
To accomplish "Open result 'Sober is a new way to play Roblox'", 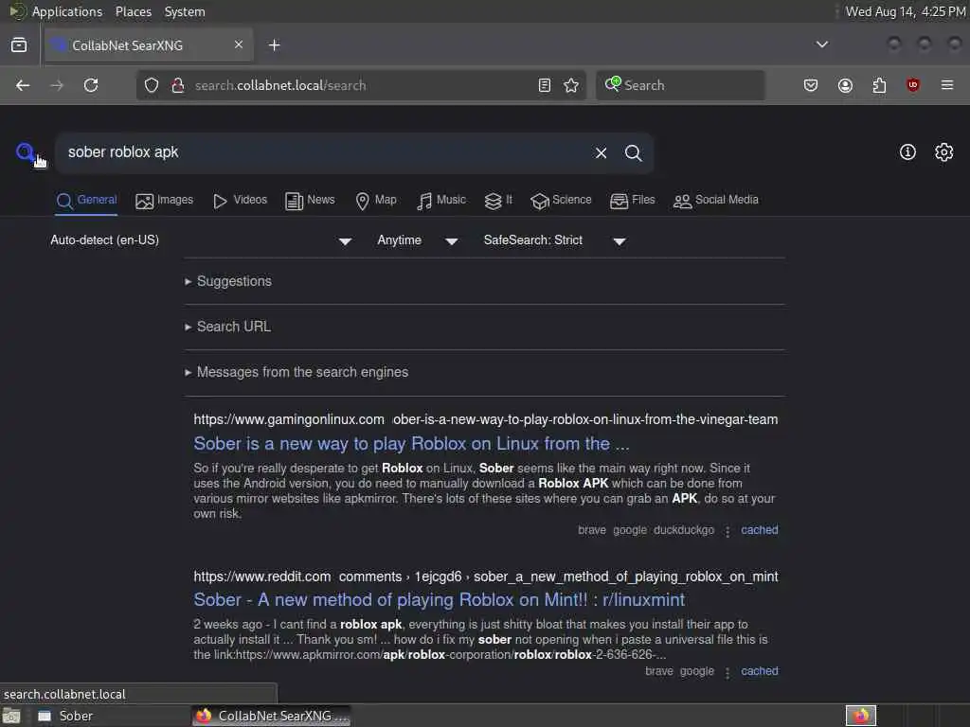I will tap(411, 444).
